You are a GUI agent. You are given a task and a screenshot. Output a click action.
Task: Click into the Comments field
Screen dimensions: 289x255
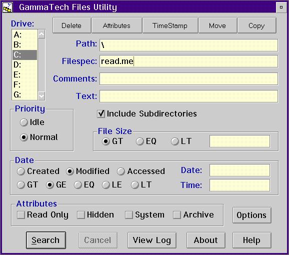point(188,78)
